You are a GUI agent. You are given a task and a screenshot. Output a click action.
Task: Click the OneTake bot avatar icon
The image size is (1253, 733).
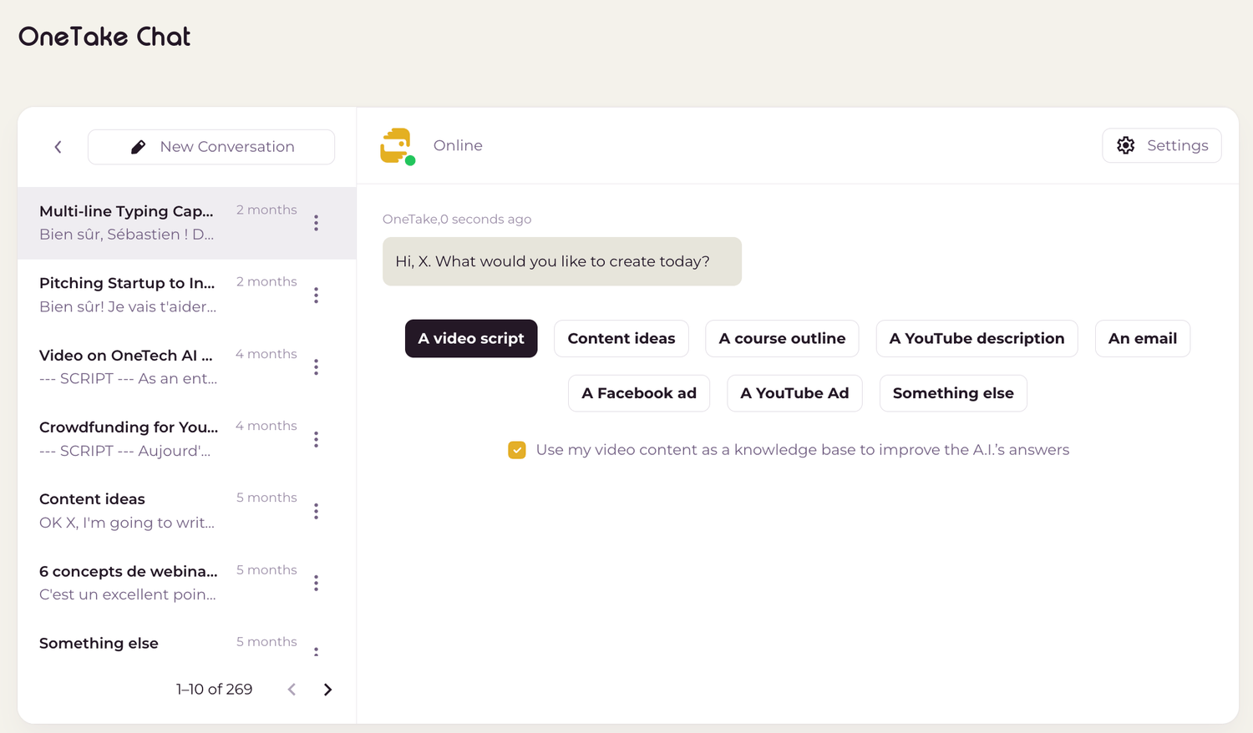coord(397,146)
